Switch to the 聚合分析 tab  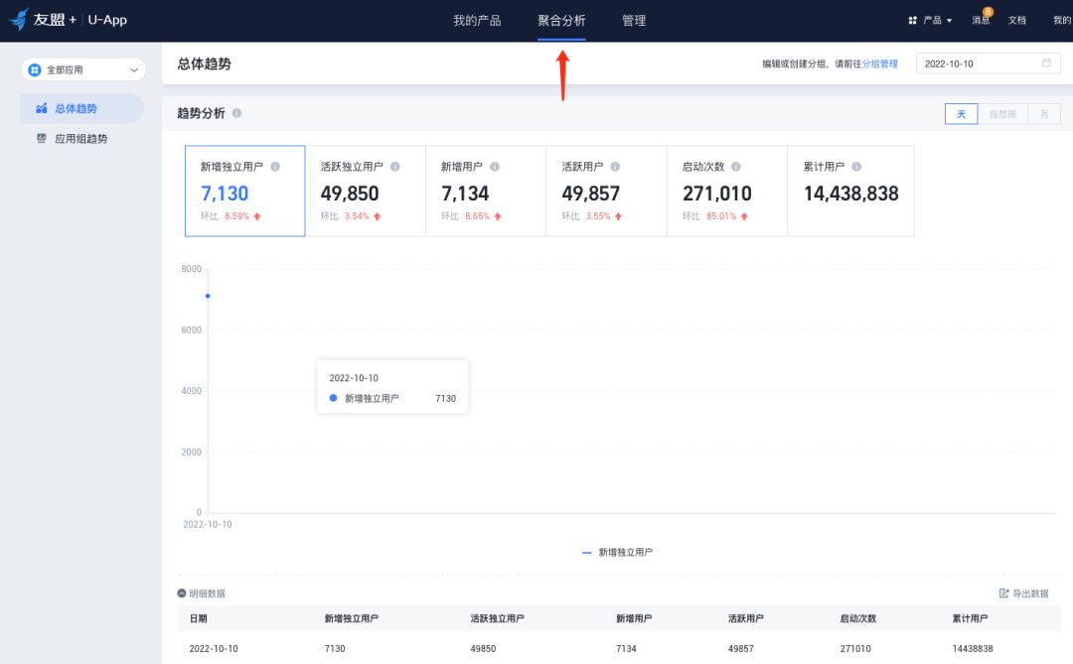pos(561,21)
